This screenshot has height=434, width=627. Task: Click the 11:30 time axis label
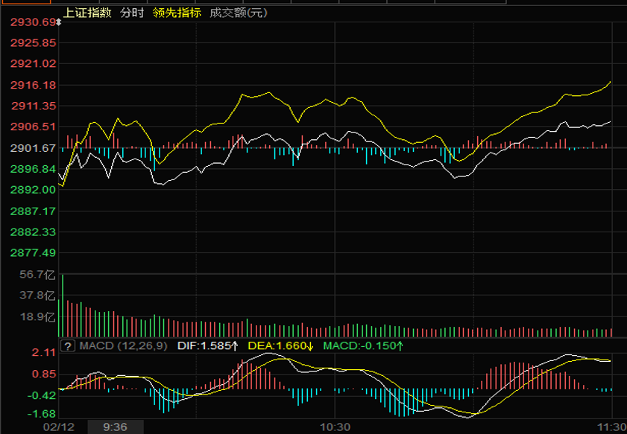(x=610, y=427)
